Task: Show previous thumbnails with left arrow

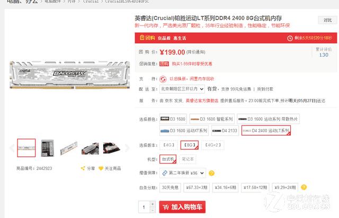Action: [12, 148]
